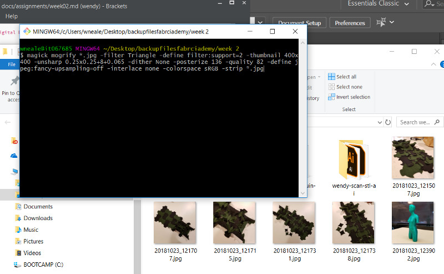Click the Pictures folder icon
444x274 pixels.
tap(18, 241)
